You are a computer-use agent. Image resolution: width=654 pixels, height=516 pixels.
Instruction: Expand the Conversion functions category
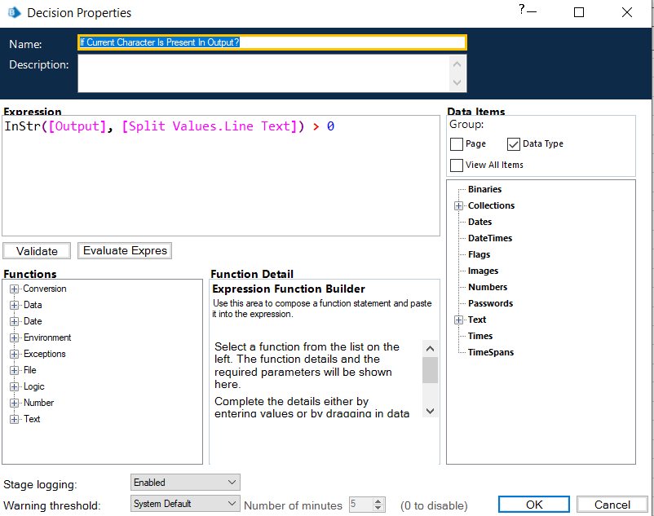(15, 289)
